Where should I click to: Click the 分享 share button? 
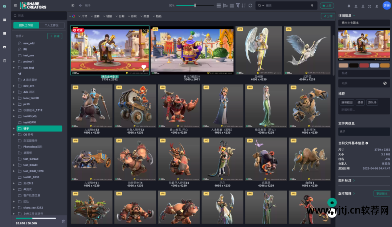coord(328,16)
